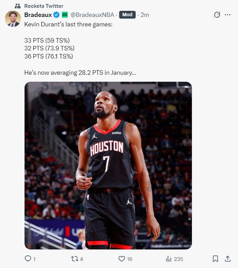This screenshot has height=268, width=238.
Task: Open the share upload icon
Action: pos(228,259)
